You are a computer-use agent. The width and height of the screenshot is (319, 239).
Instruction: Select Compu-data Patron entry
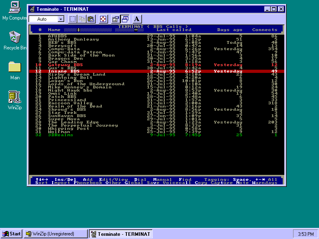tap(157, 52)
